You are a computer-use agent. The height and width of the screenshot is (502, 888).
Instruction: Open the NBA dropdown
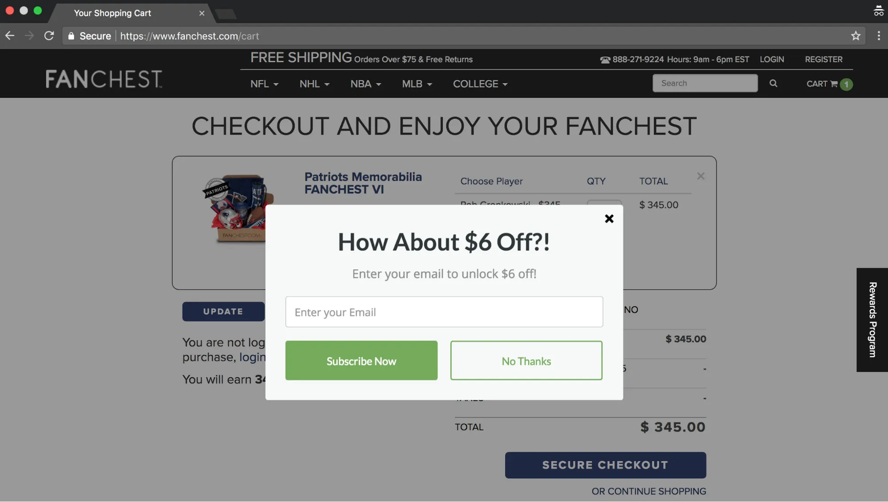pyautogui.click(x=365, y=84)
